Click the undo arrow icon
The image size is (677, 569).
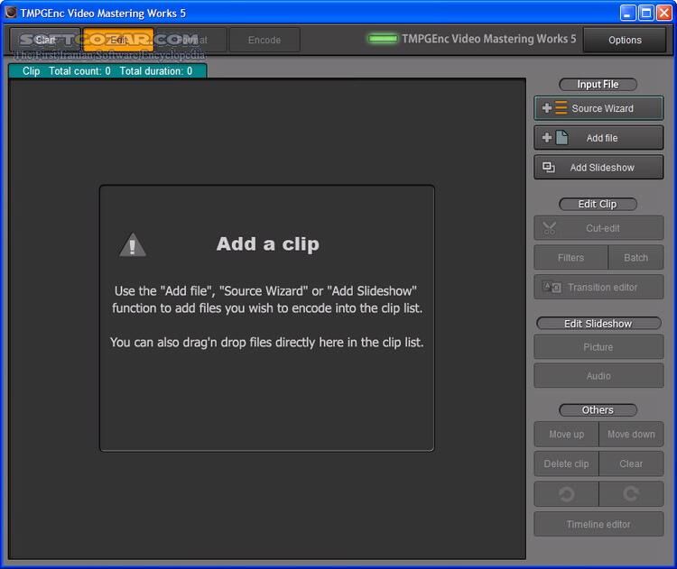point(567,494)
